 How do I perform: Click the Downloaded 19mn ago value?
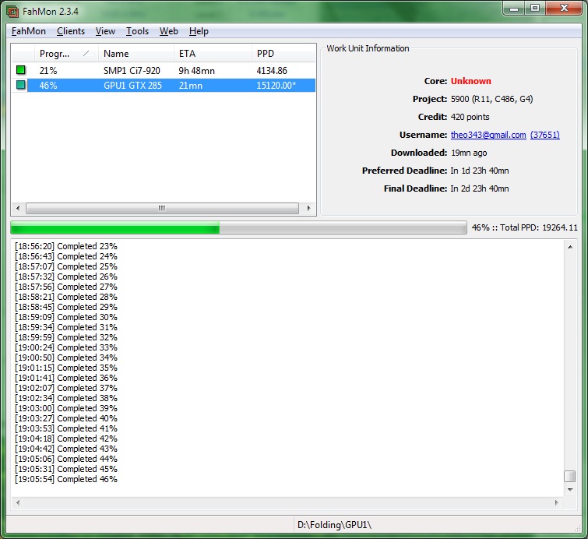[469, 153]
